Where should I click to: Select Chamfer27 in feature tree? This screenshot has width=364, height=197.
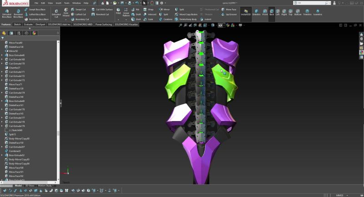coord(15,68)
